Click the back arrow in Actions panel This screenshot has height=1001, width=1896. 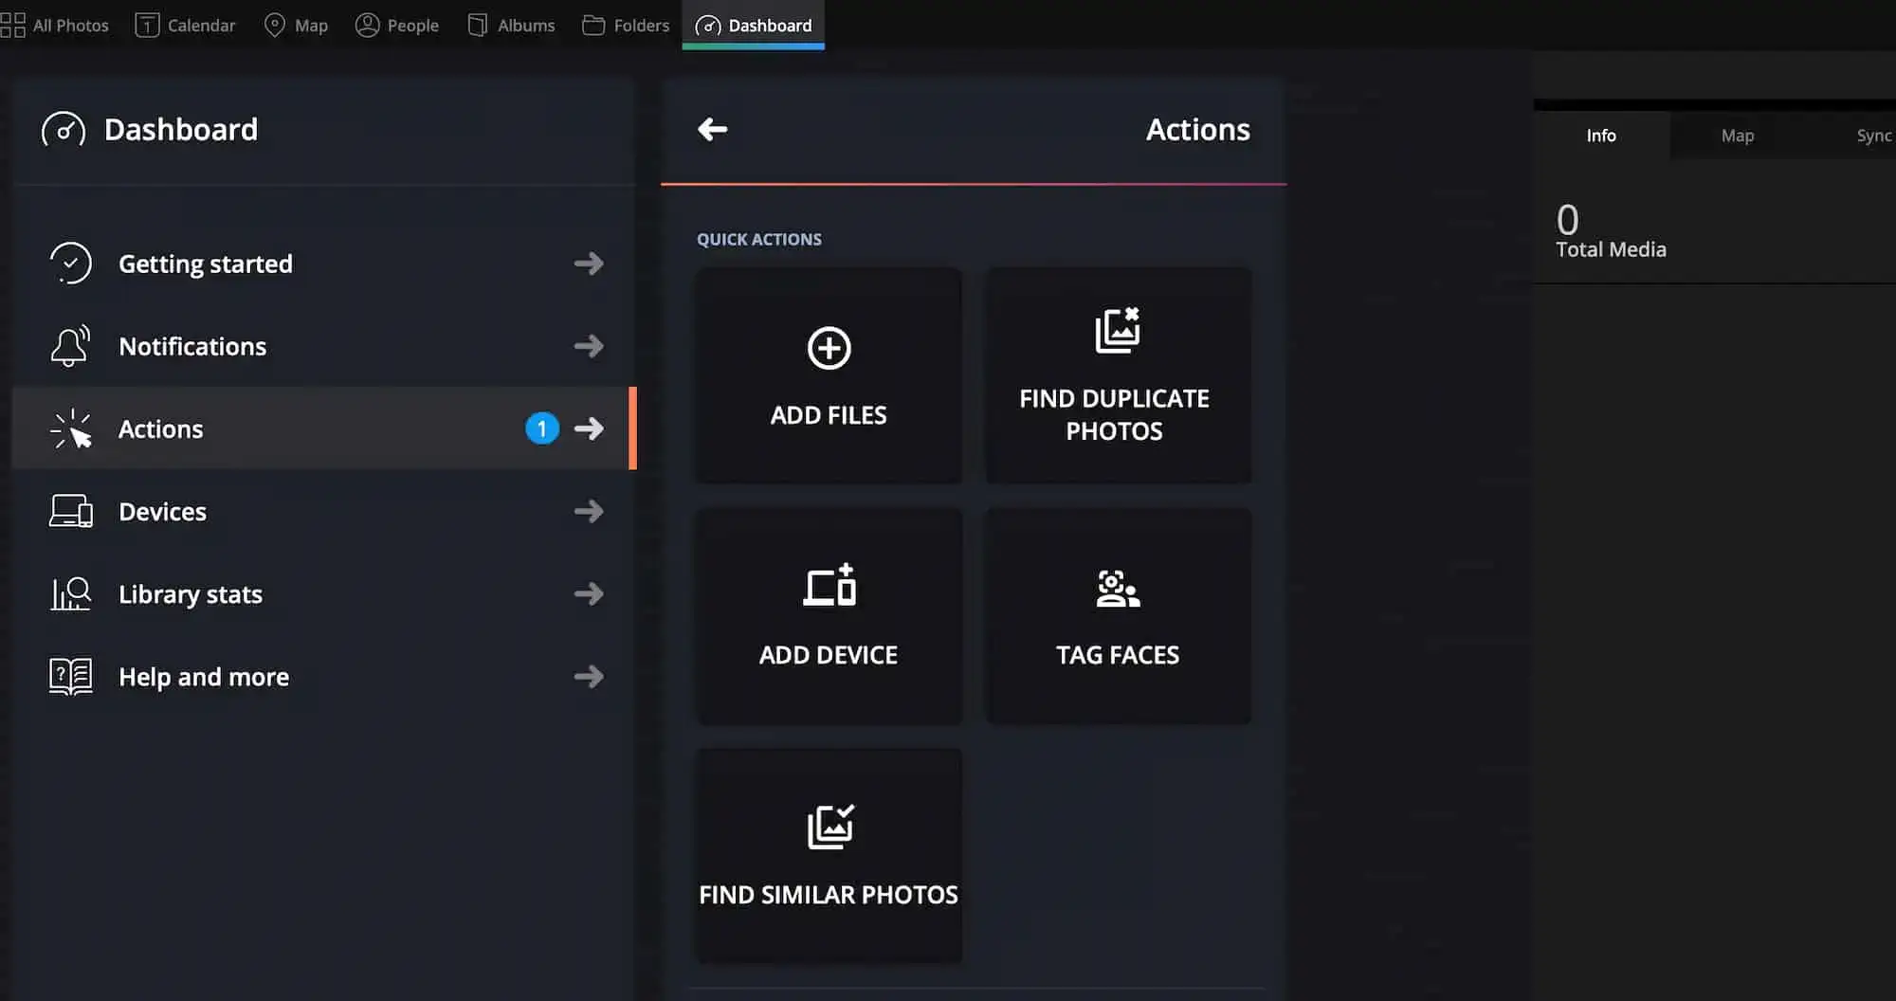(x=713, y=129)
